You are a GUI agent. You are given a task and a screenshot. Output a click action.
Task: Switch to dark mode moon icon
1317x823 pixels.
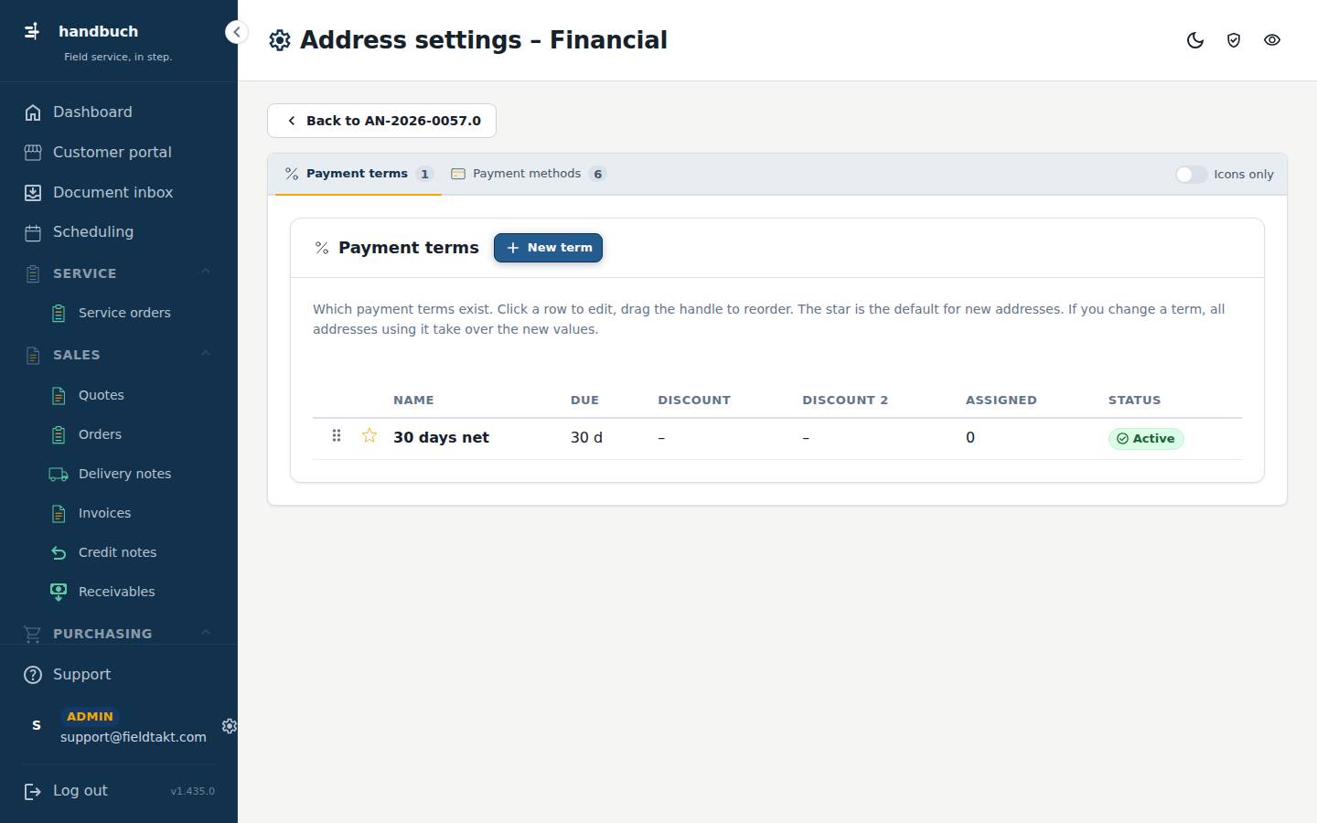[x=1194, y=40]
